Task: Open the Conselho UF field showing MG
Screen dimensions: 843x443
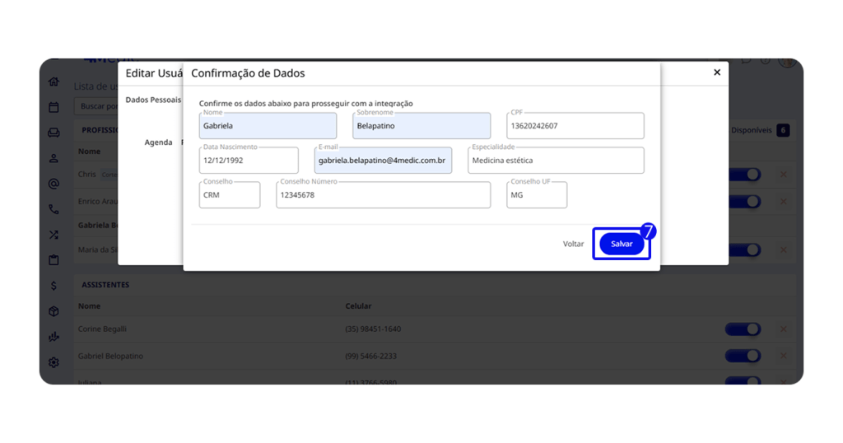Action: (537, 195)
